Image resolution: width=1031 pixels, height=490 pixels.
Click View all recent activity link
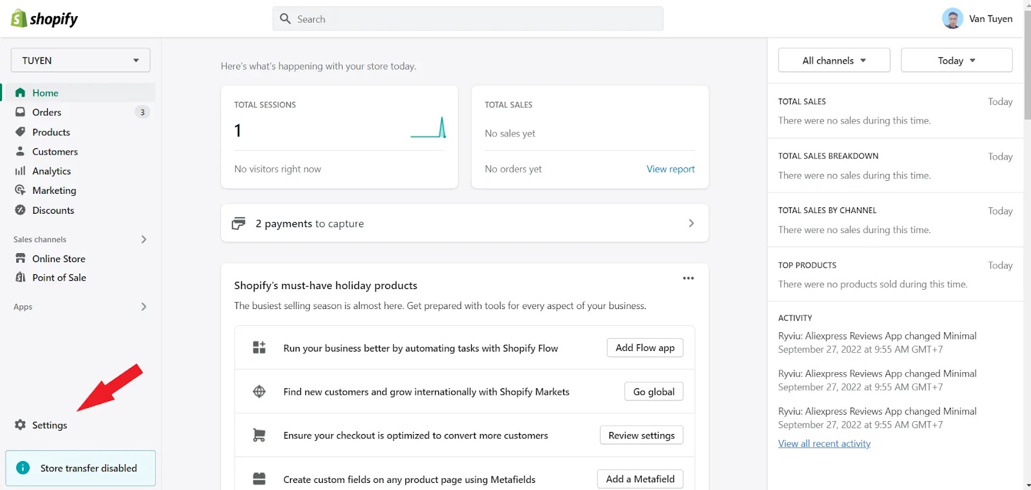pos(824,444)
